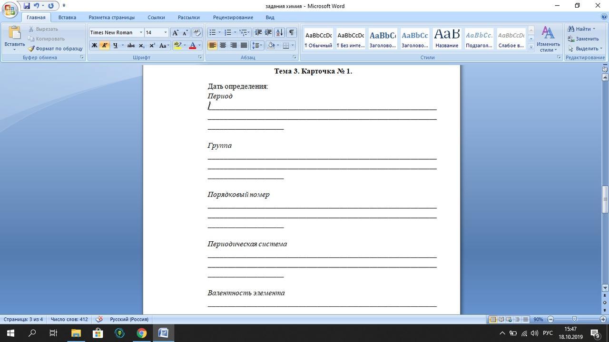Screen dimensions: 609x342
Task: Open File Explorer from the taskbar
Action: [x=76, y=333]
